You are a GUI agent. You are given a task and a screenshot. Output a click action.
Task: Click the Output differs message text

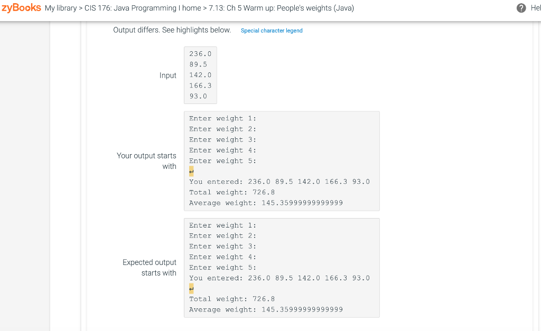coord(171,30)
